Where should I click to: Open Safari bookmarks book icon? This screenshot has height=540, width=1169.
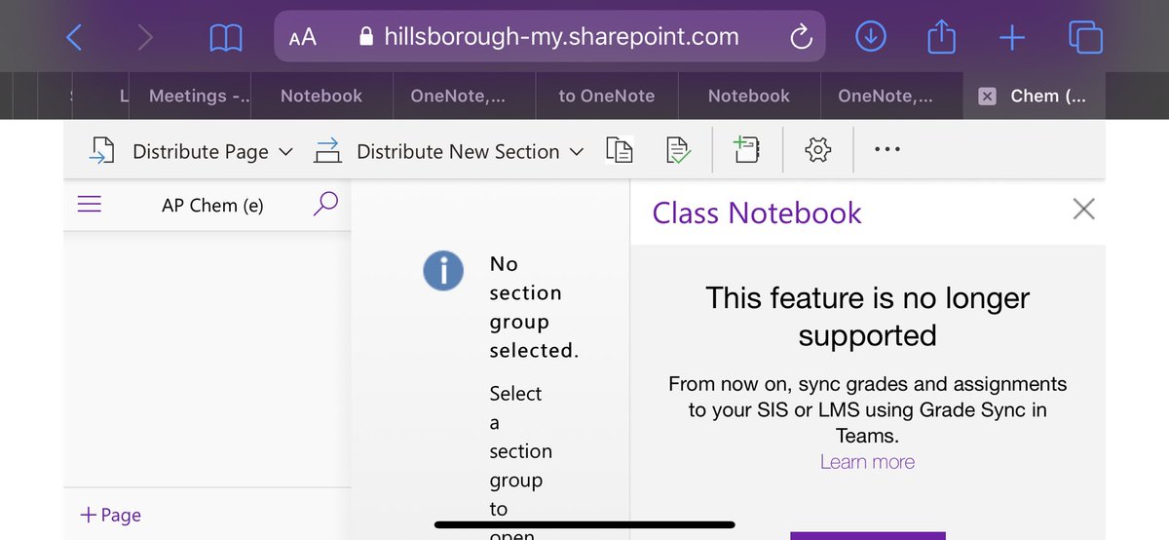(x=226, y=38)
